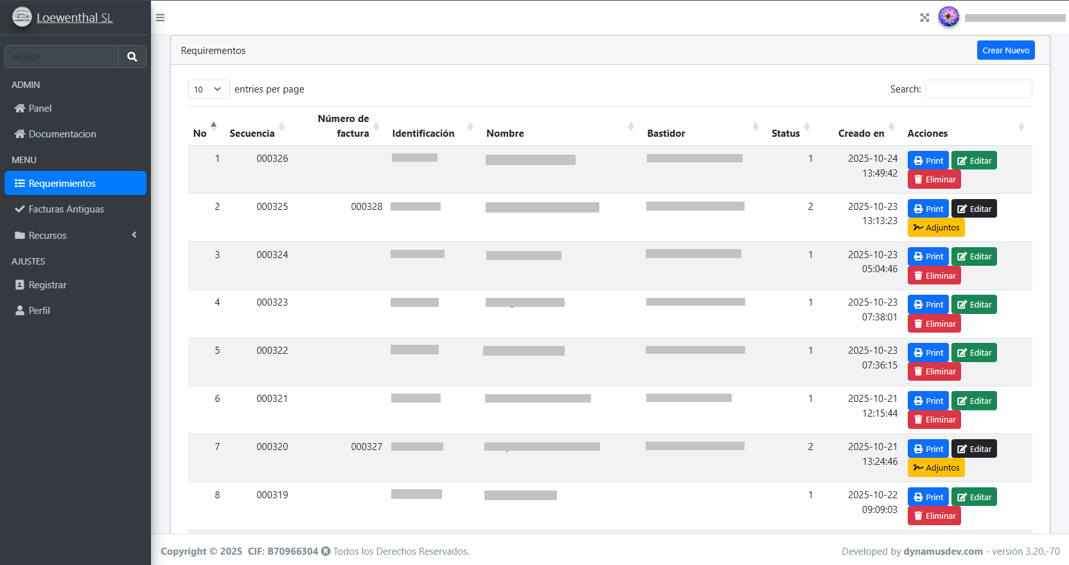This screenshot has width=1069, height=565.
Task: Click the fullscreen expand icon in header
Action: tap(924, 18)
